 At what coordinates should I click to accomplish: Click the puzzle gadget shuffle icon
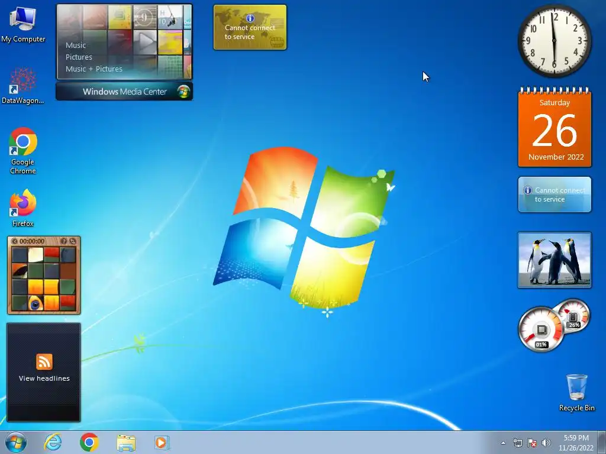pos(73,241)
